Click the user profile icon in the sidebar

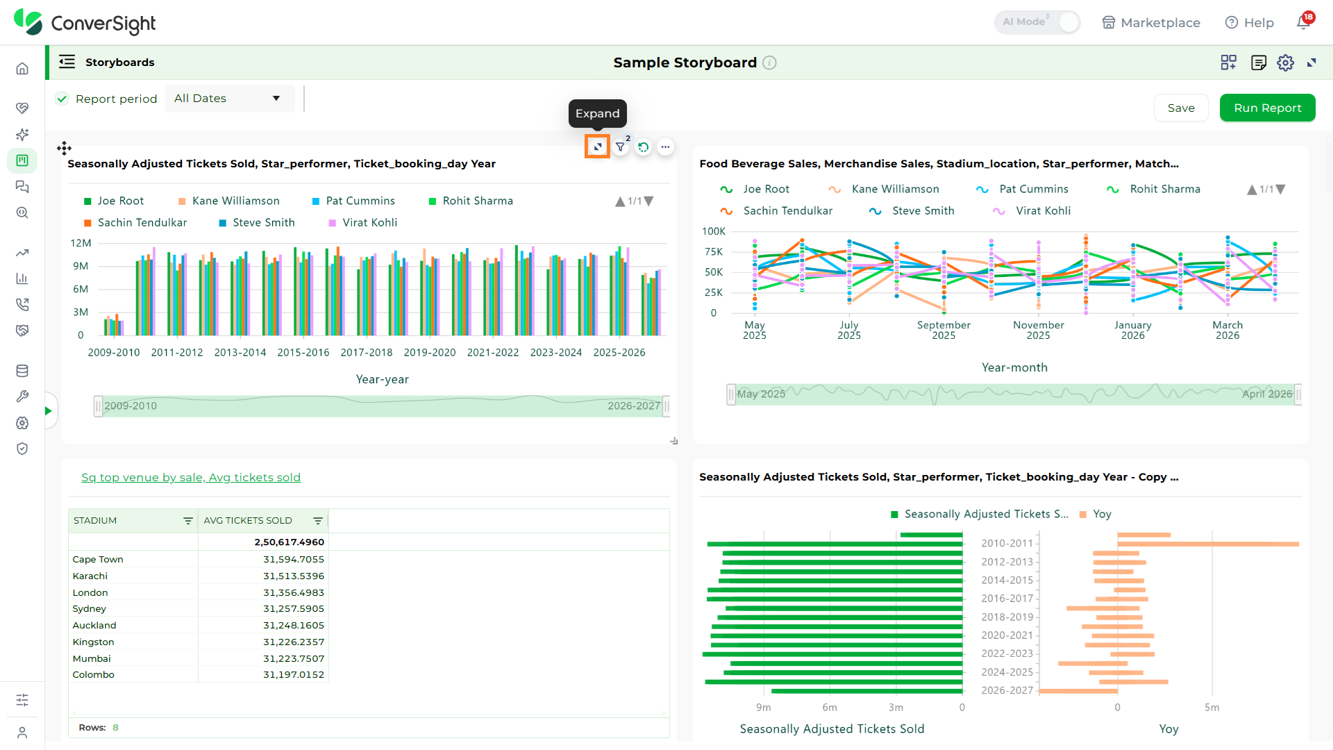[22, 733]
